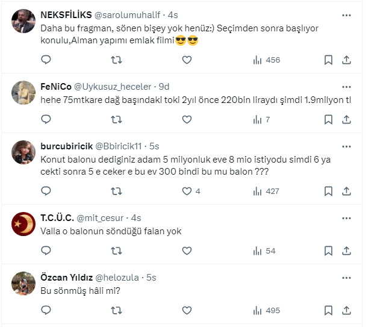Retweet burcubiricik's tweet
Image resolution: width=368 pixels, height=327 pixels.
click(117, 191)
